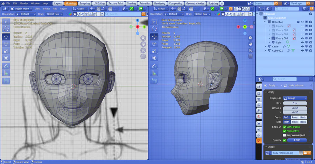
Task: Open the Object Mode dropdown
Action: point(21,9)
